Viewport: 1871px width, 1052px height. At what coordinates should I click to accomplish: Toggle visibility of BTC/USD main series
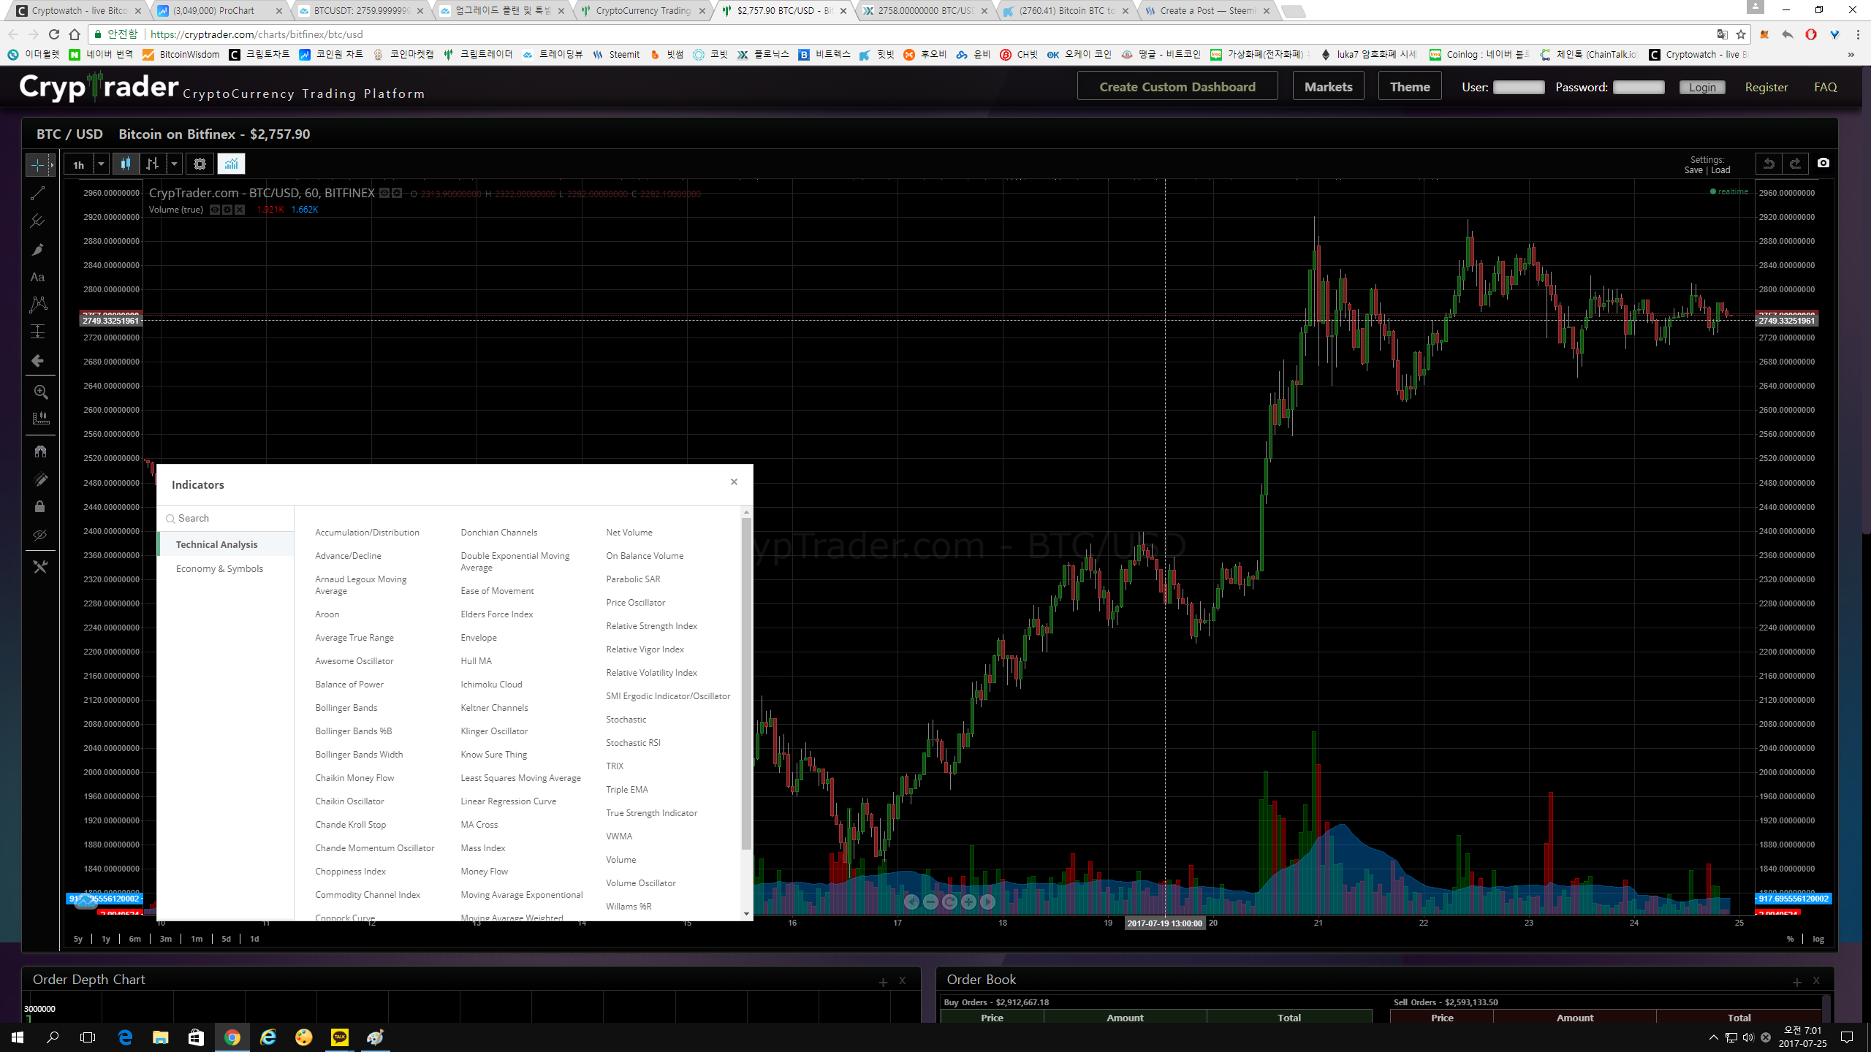coord(384,194)
